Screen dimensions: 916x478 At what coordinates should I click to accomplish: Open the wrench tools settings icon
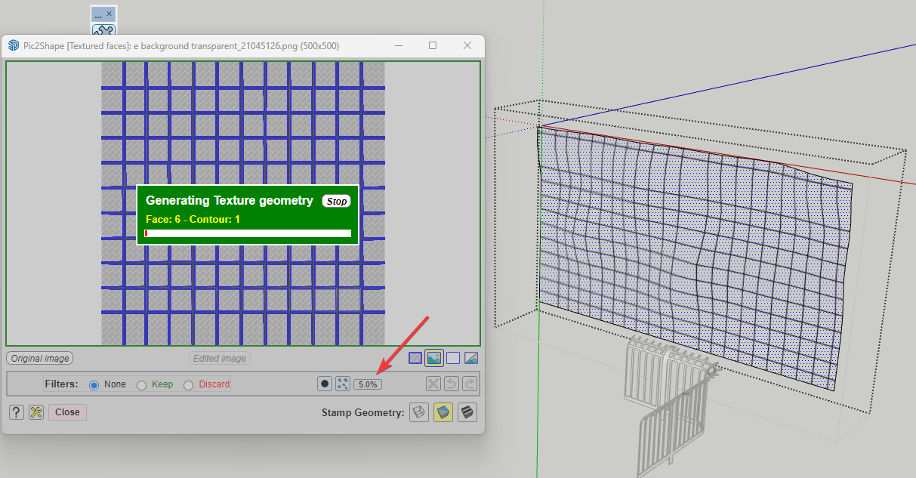click(x=36, y=412)
